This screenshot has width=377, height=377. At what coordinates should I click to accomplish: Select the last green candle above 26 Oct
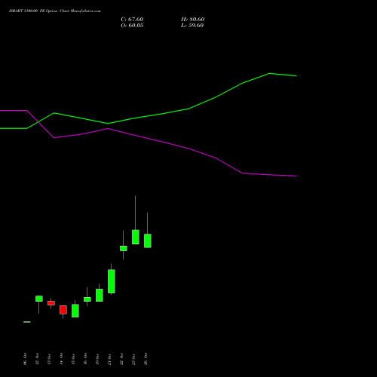148,241
